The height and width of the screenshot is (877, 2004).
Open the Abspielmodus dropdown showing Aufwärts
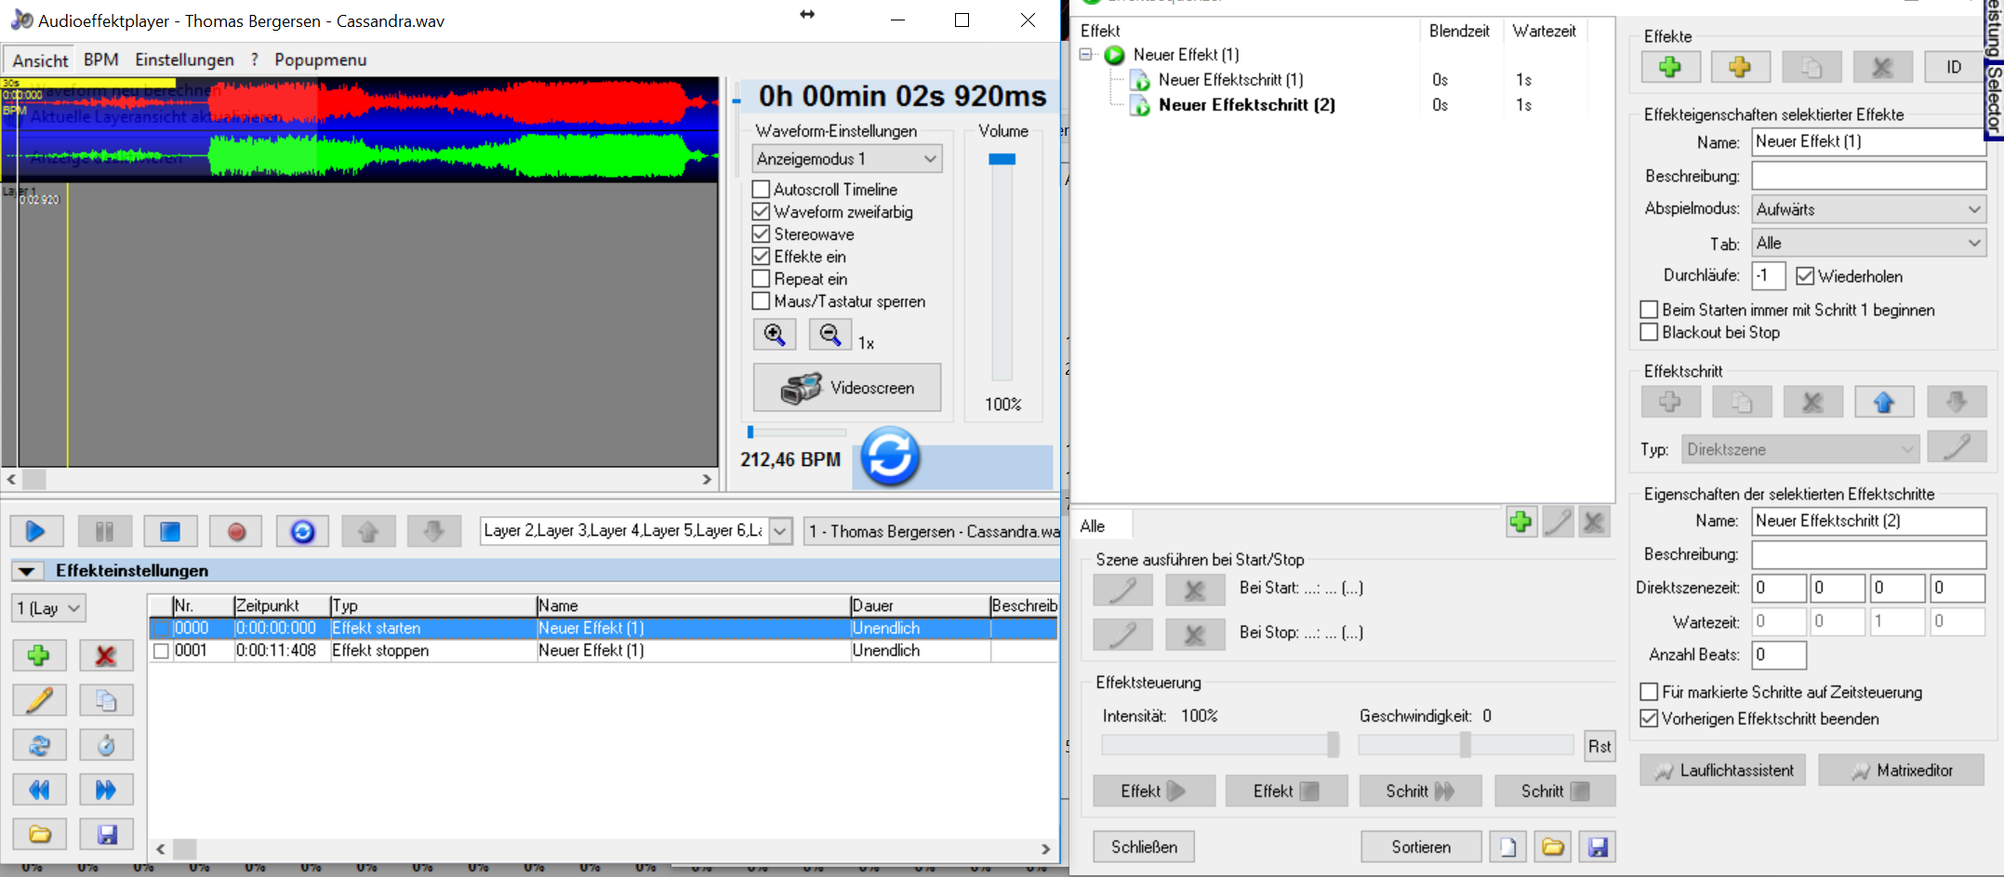(1868, 208)
